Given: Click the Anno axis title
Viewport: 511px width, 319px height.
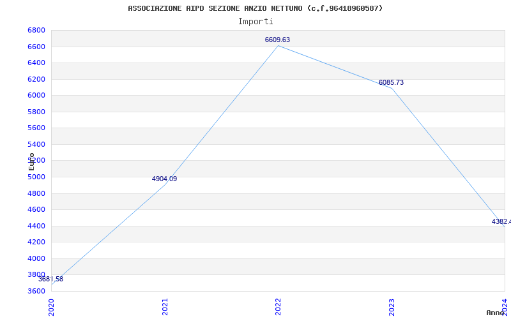Looking at the screenshot, I should click(x=495, y=313).
